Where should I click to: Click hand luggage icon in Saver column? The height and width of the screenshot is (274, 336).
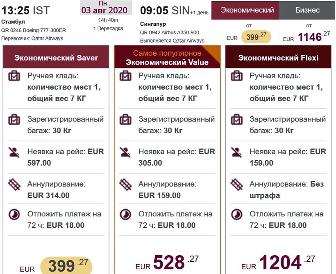pyautogui.click(x=15, y=76)
